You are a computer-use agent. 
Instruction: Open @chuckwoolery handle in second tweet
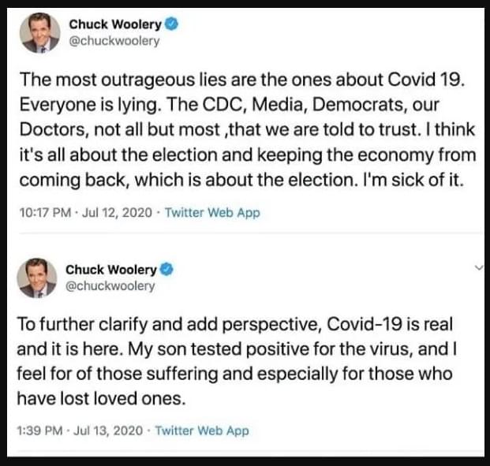[110, 285]
